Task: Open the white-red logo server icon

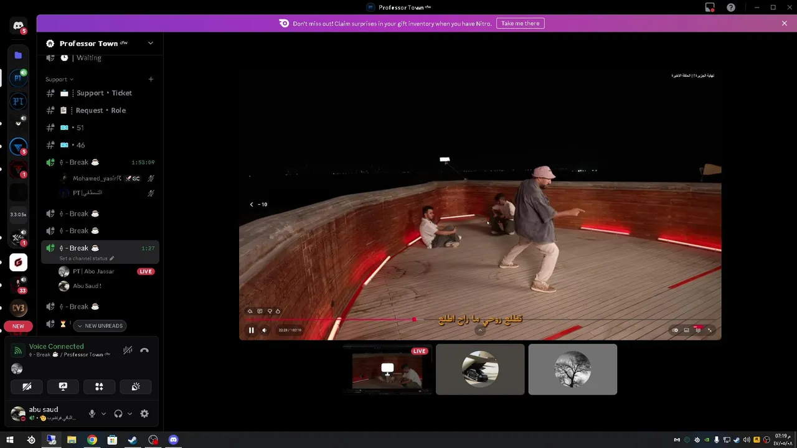Action: (x=18, y=262)
